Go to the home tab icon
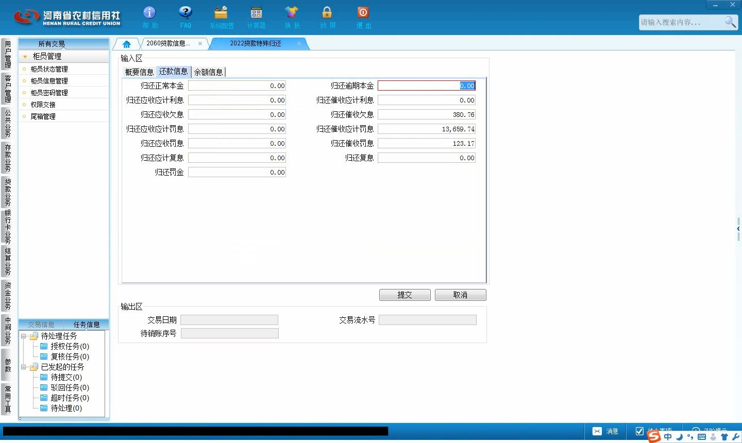Viewport: 742px width, 443px height. pos(126,44)
